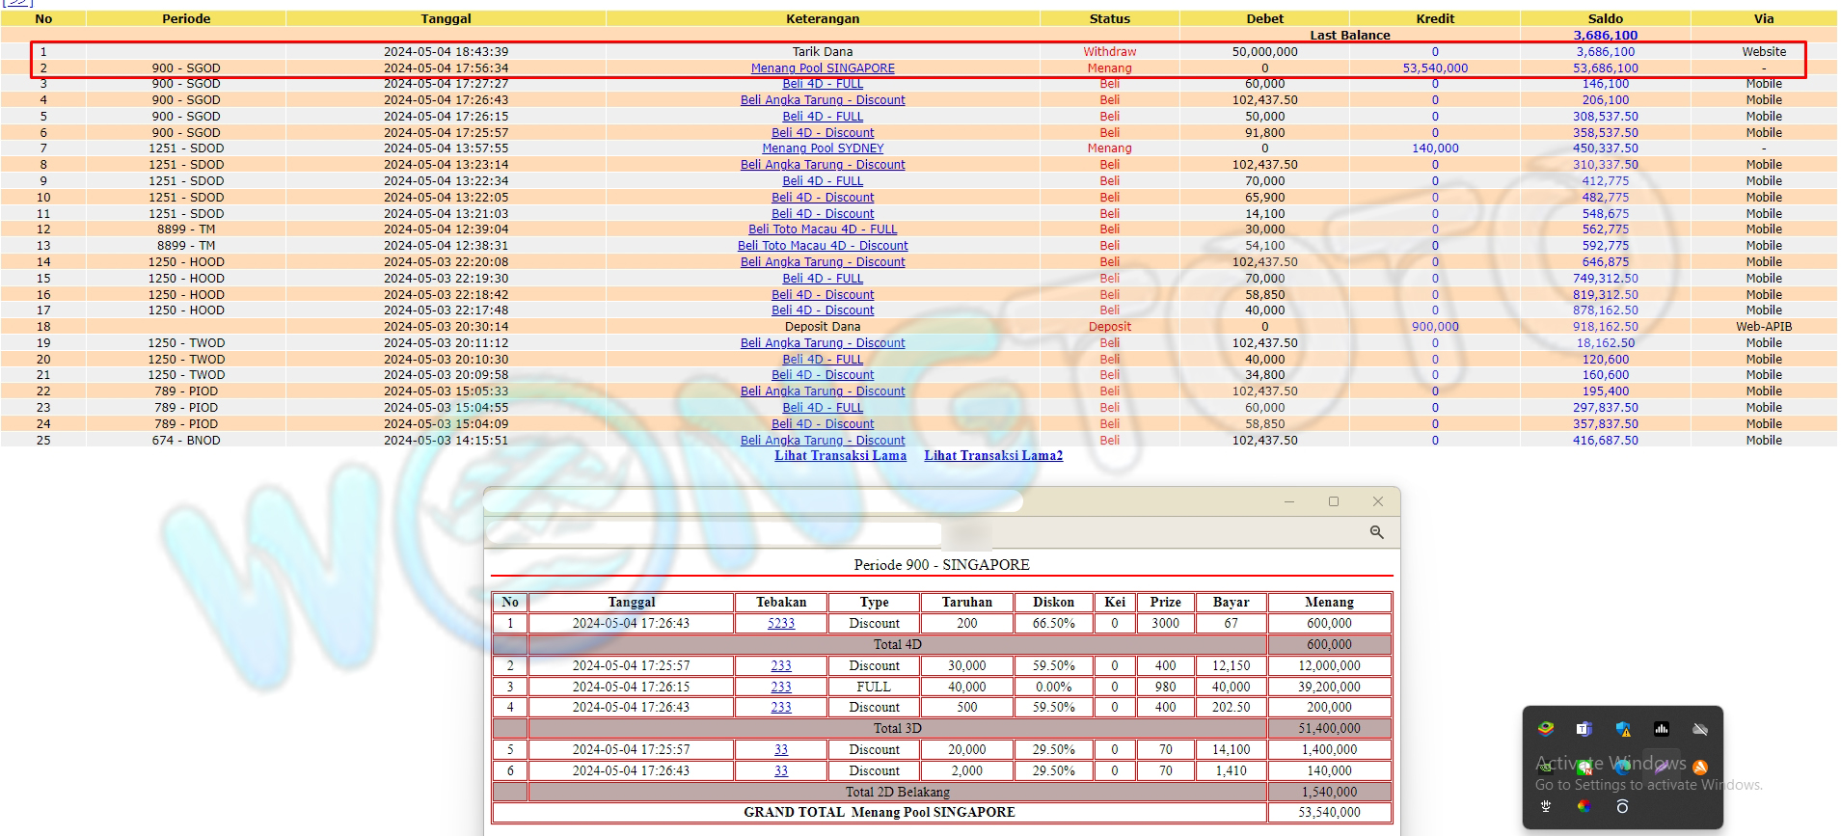This screenshot has height=836, width=1841.
Task: Click the Microsoft Edge tray icon
Action: [1623, 768]
